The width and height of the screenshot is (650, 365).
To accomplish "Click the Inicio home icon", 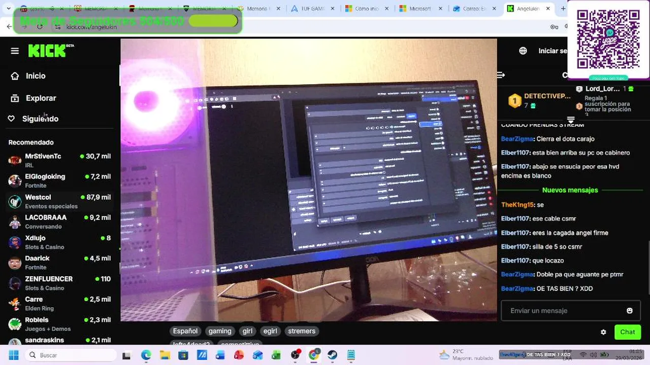I will (15, 76).
